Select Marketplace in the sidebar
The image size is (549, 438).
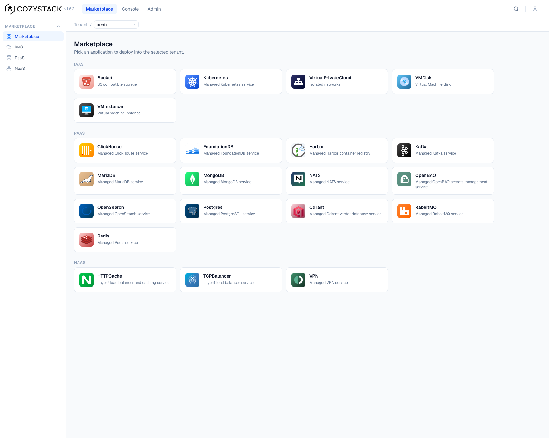(x=33, y=36)
